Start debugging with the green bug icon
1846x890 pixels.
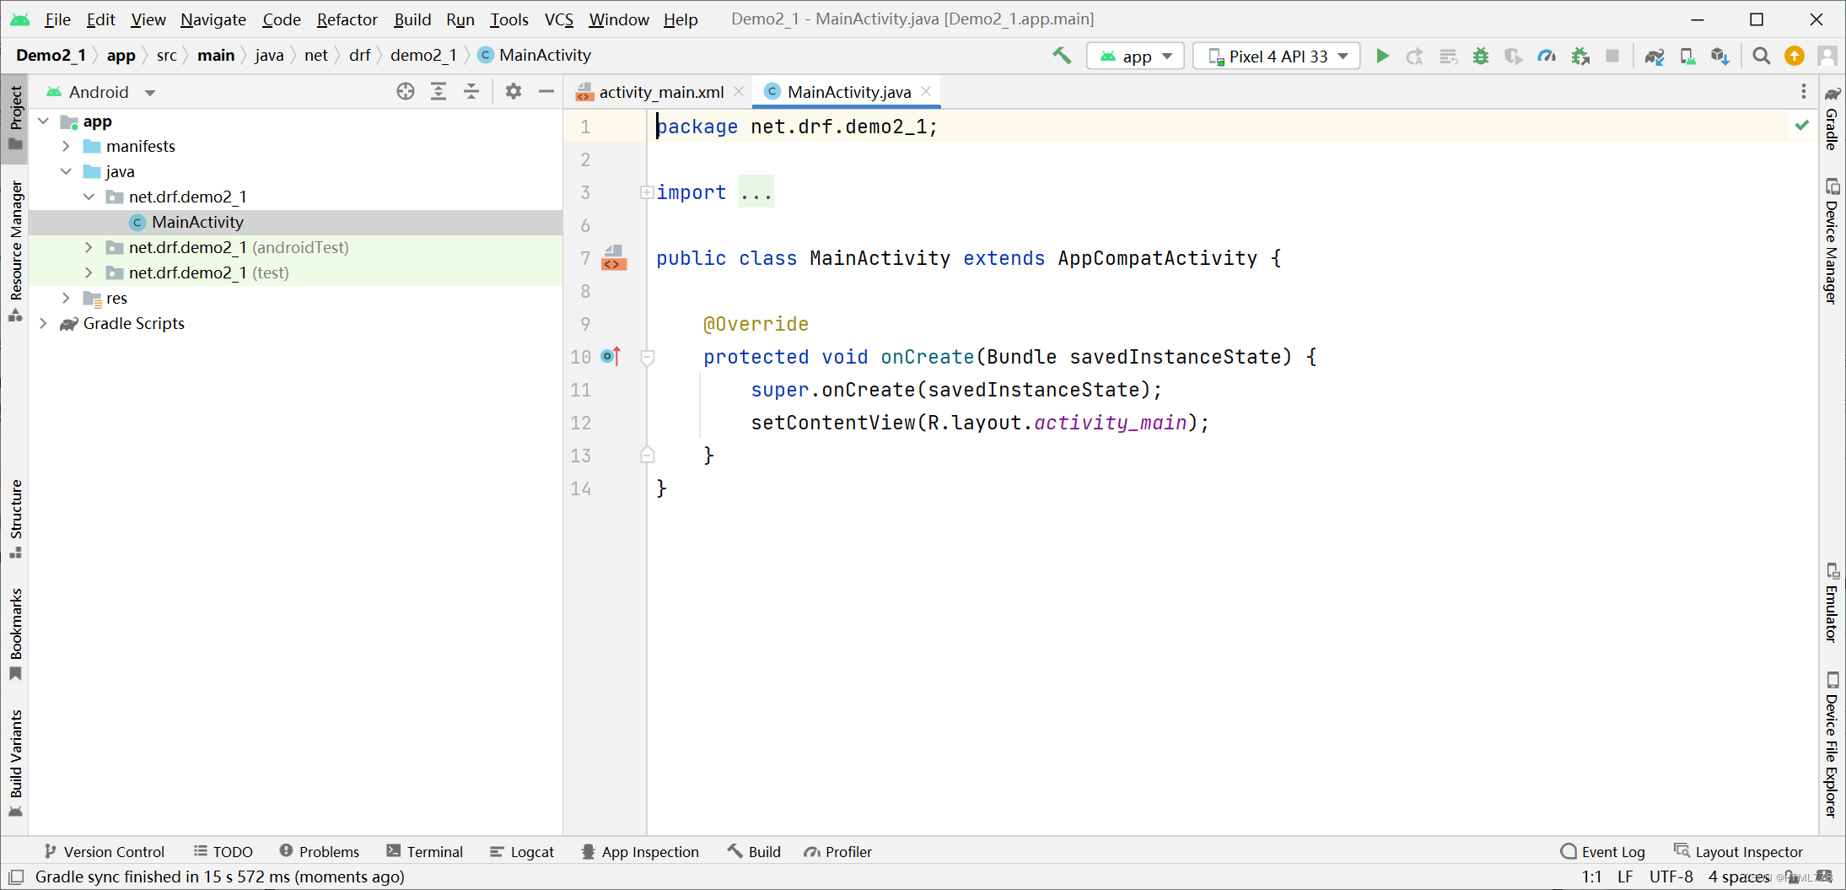pyautogui.click(x=1481, y=56)
